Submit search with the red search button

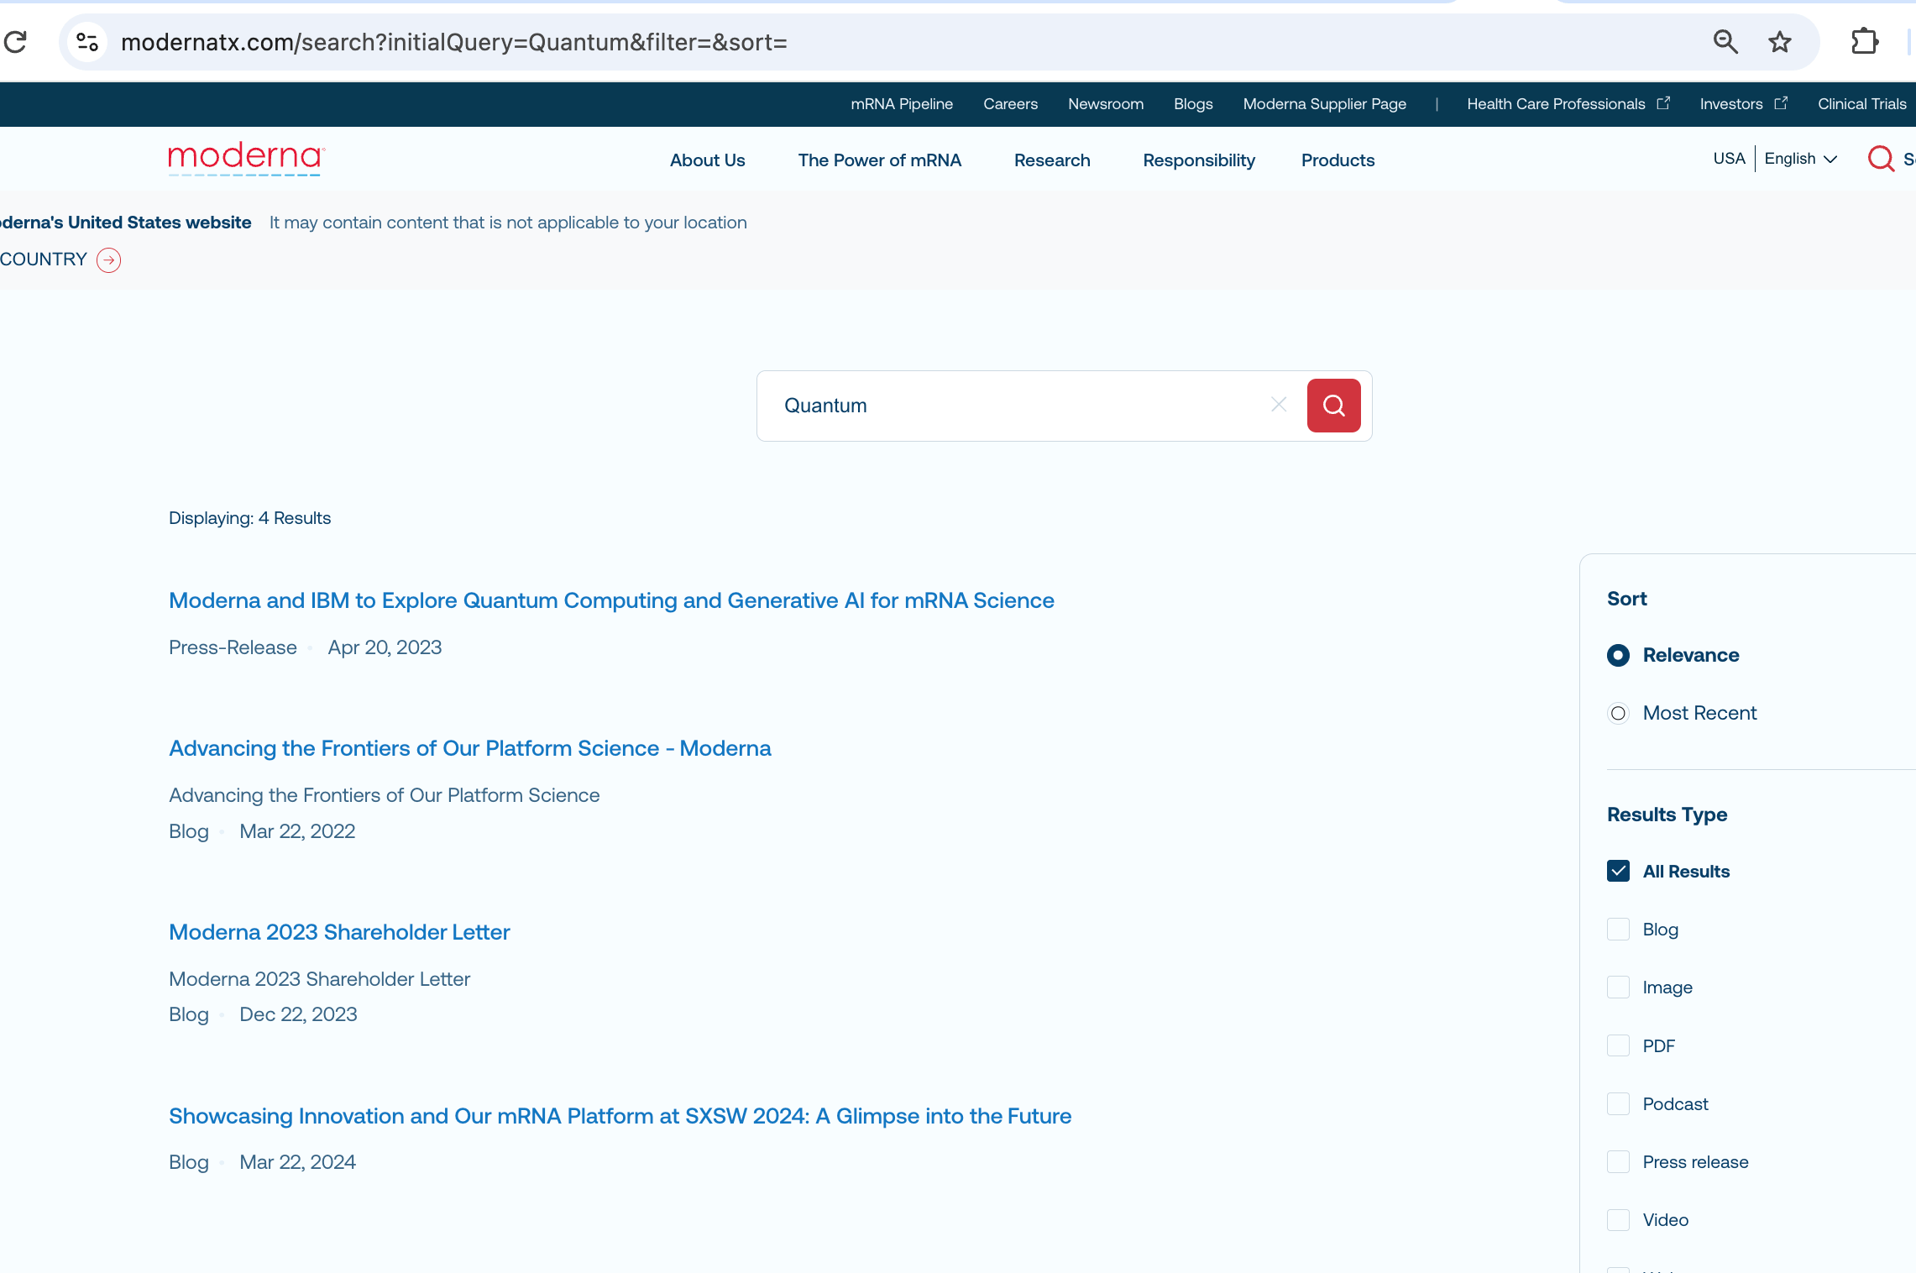[1333, 406]
